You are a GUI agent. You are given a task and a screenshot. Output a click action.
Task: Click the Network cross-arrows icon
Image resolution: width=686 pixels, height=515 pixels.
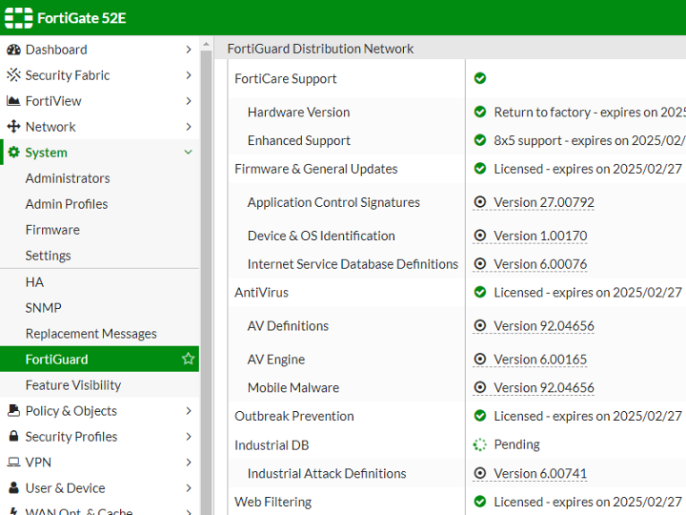[13, 127]
